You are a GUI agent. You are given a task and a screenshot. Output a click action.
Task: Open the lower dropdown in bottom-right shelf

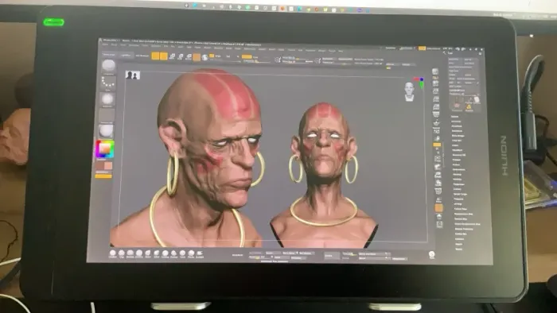coord(374,258)
